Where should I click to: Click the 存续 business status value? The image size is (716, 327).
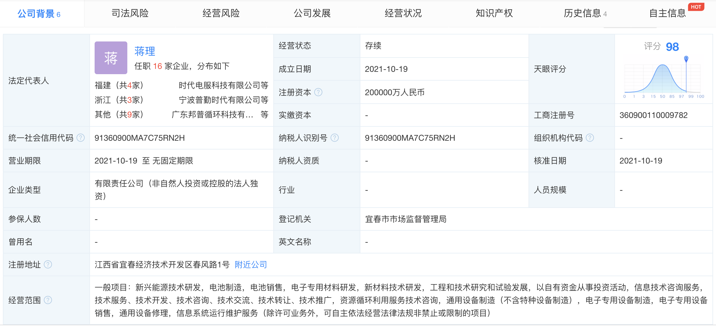[x=373, y=46]
